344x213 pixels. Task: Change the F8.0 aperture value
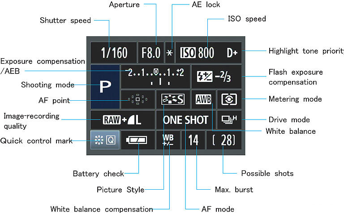click(x=150, y=53)
